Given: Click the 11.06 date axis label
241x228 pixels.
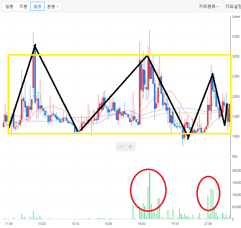Looking at the screenshot, I should coord(9,224).
